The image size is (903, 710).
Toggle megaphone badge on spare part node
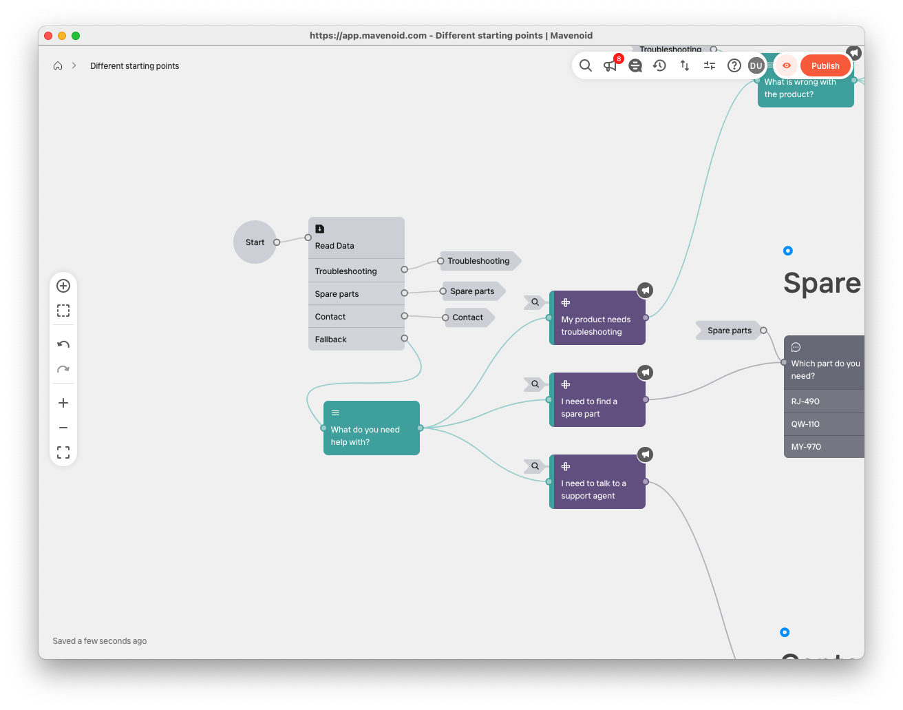click(x=645, y=373)
